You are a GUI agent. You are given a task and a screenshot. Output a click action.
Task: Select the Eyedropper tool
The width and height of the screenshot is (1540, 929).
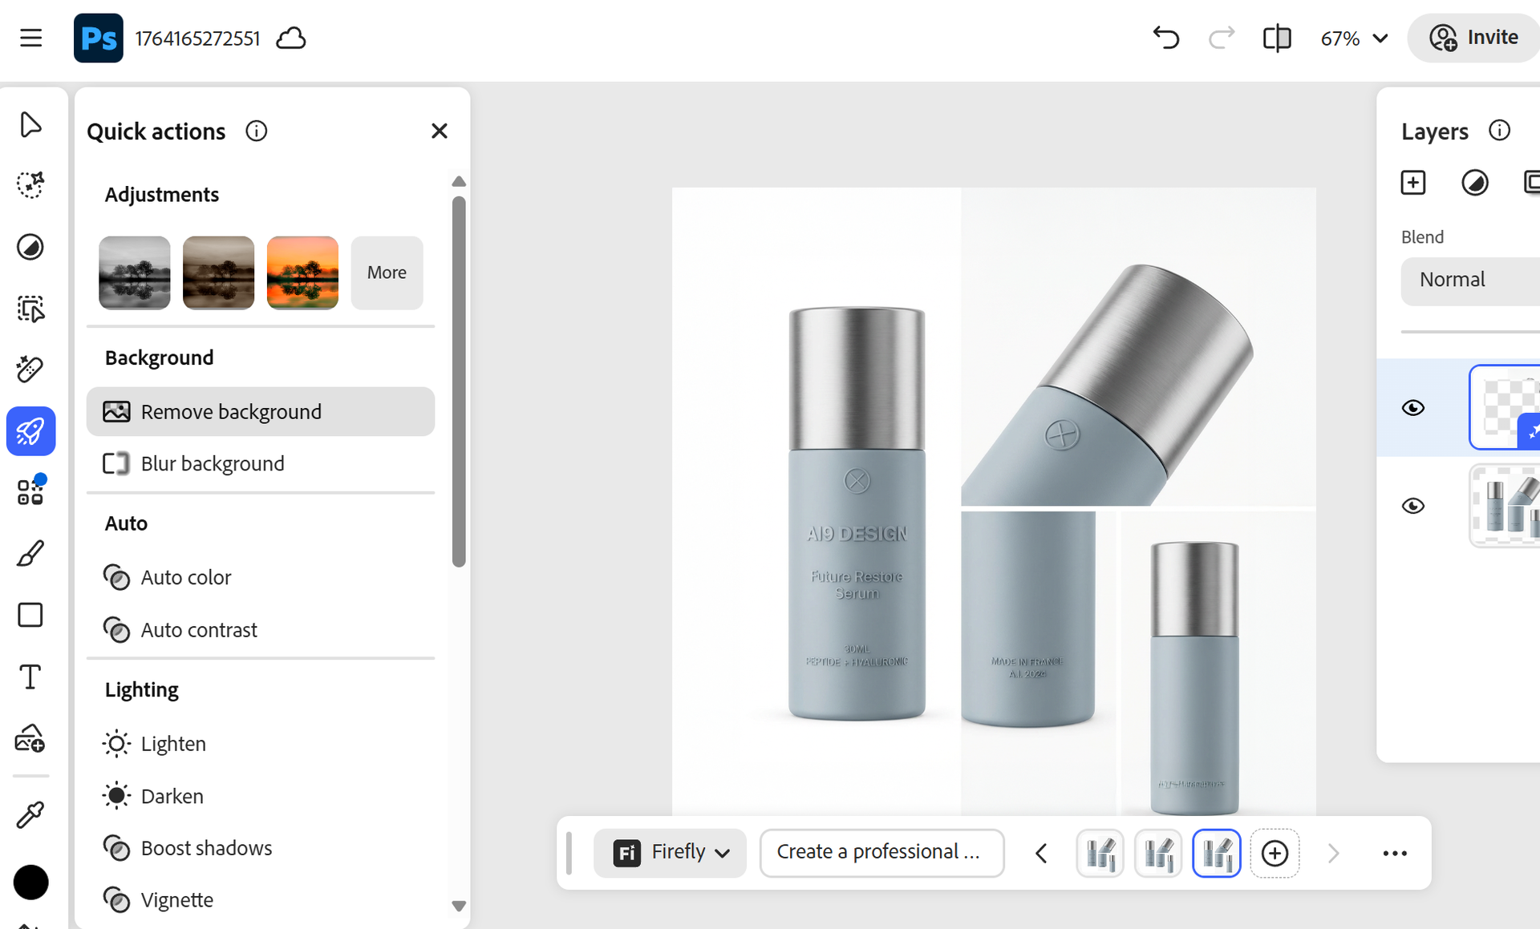point(30,815)
